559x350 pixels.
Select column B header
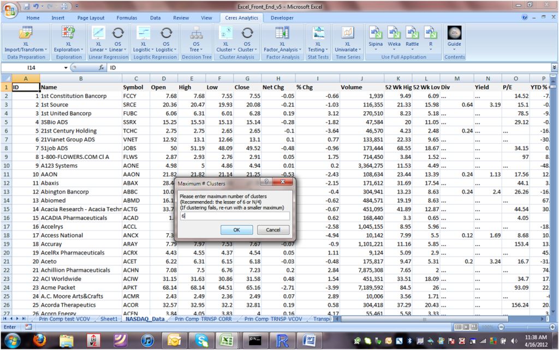coord(81,79)
